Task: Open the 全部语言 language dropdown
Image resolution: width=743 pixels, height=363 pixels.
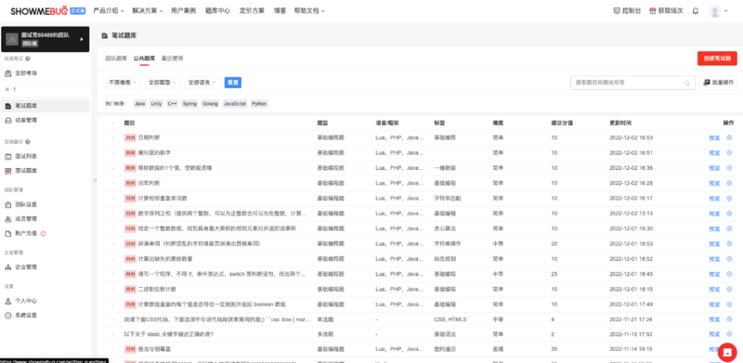Action: 202,83
